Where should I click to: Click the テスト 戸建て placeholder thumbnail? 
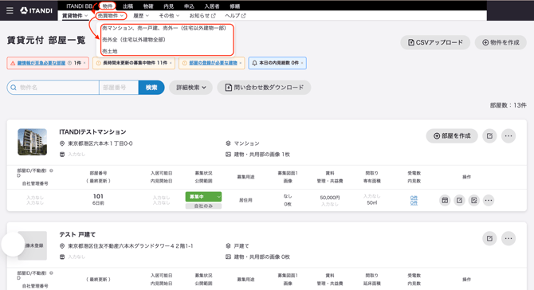pos(33,245)
